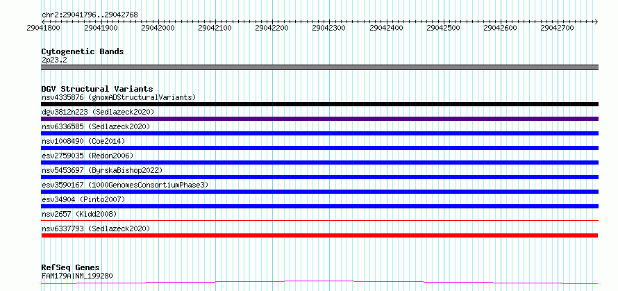The image size is (618, 291).
Task: Click ruler position 29042200
Action: tap(272, 28)
